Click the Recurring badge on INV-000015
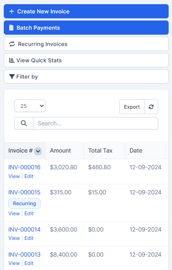 pyautogui.click(x=25, y=204)
